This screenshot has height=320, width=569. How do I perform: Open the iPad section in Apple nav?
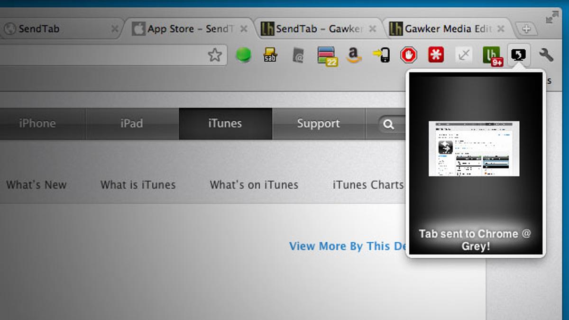point(132,123)
